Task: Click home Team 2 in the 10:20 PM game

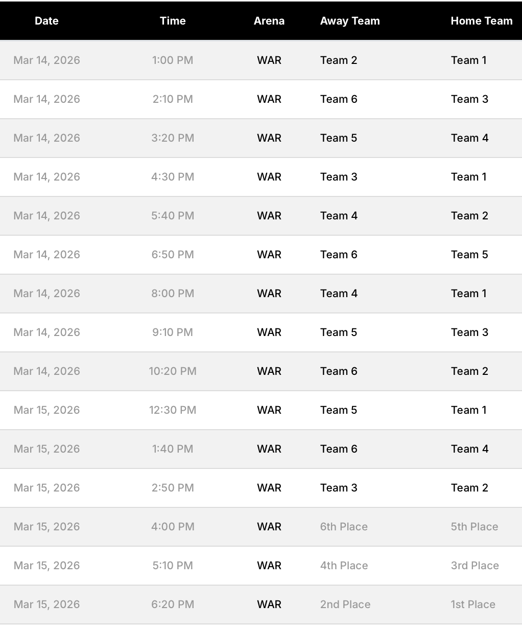Action: [469, 371]
